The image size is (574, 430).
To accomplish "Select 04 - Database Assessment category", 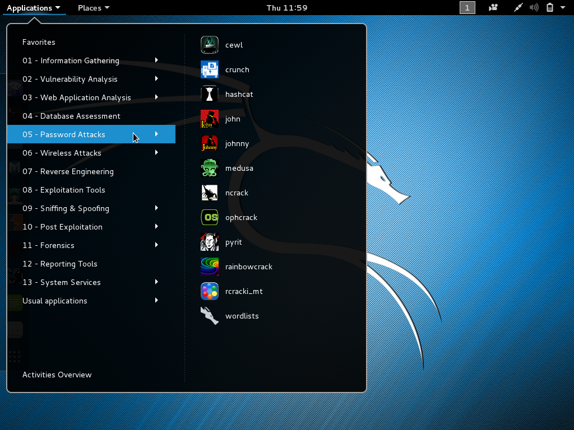I will point(91,116).
